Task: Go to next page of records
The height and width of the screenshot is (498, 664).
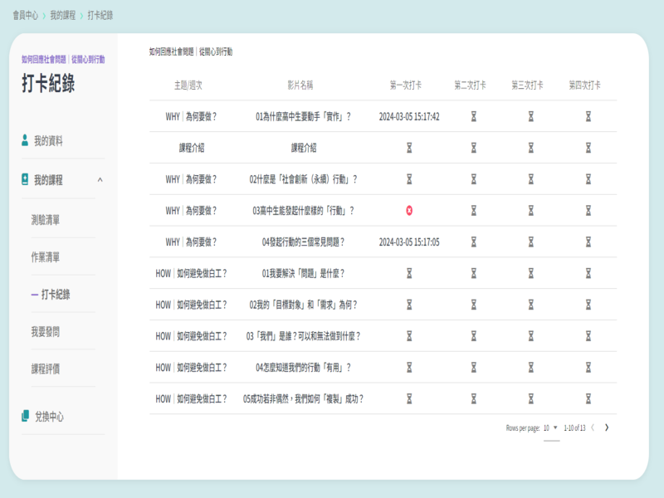Action: [607, 427]
